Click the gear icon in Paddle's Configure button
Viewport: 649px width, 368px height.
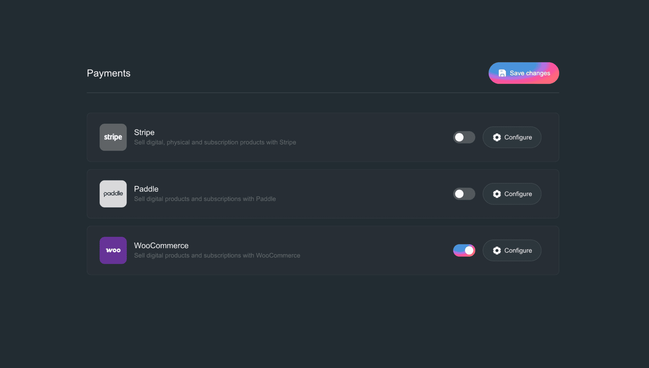coord(497,194)
